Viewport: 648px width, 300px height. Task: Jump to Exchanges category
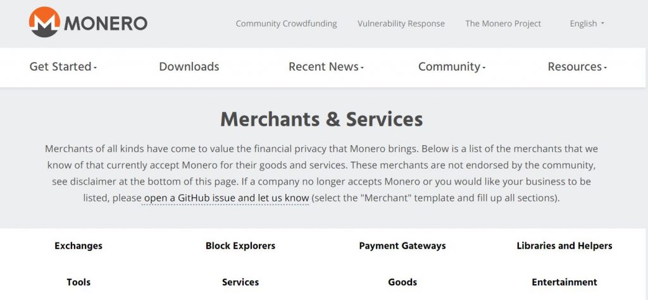click(78, 246)
